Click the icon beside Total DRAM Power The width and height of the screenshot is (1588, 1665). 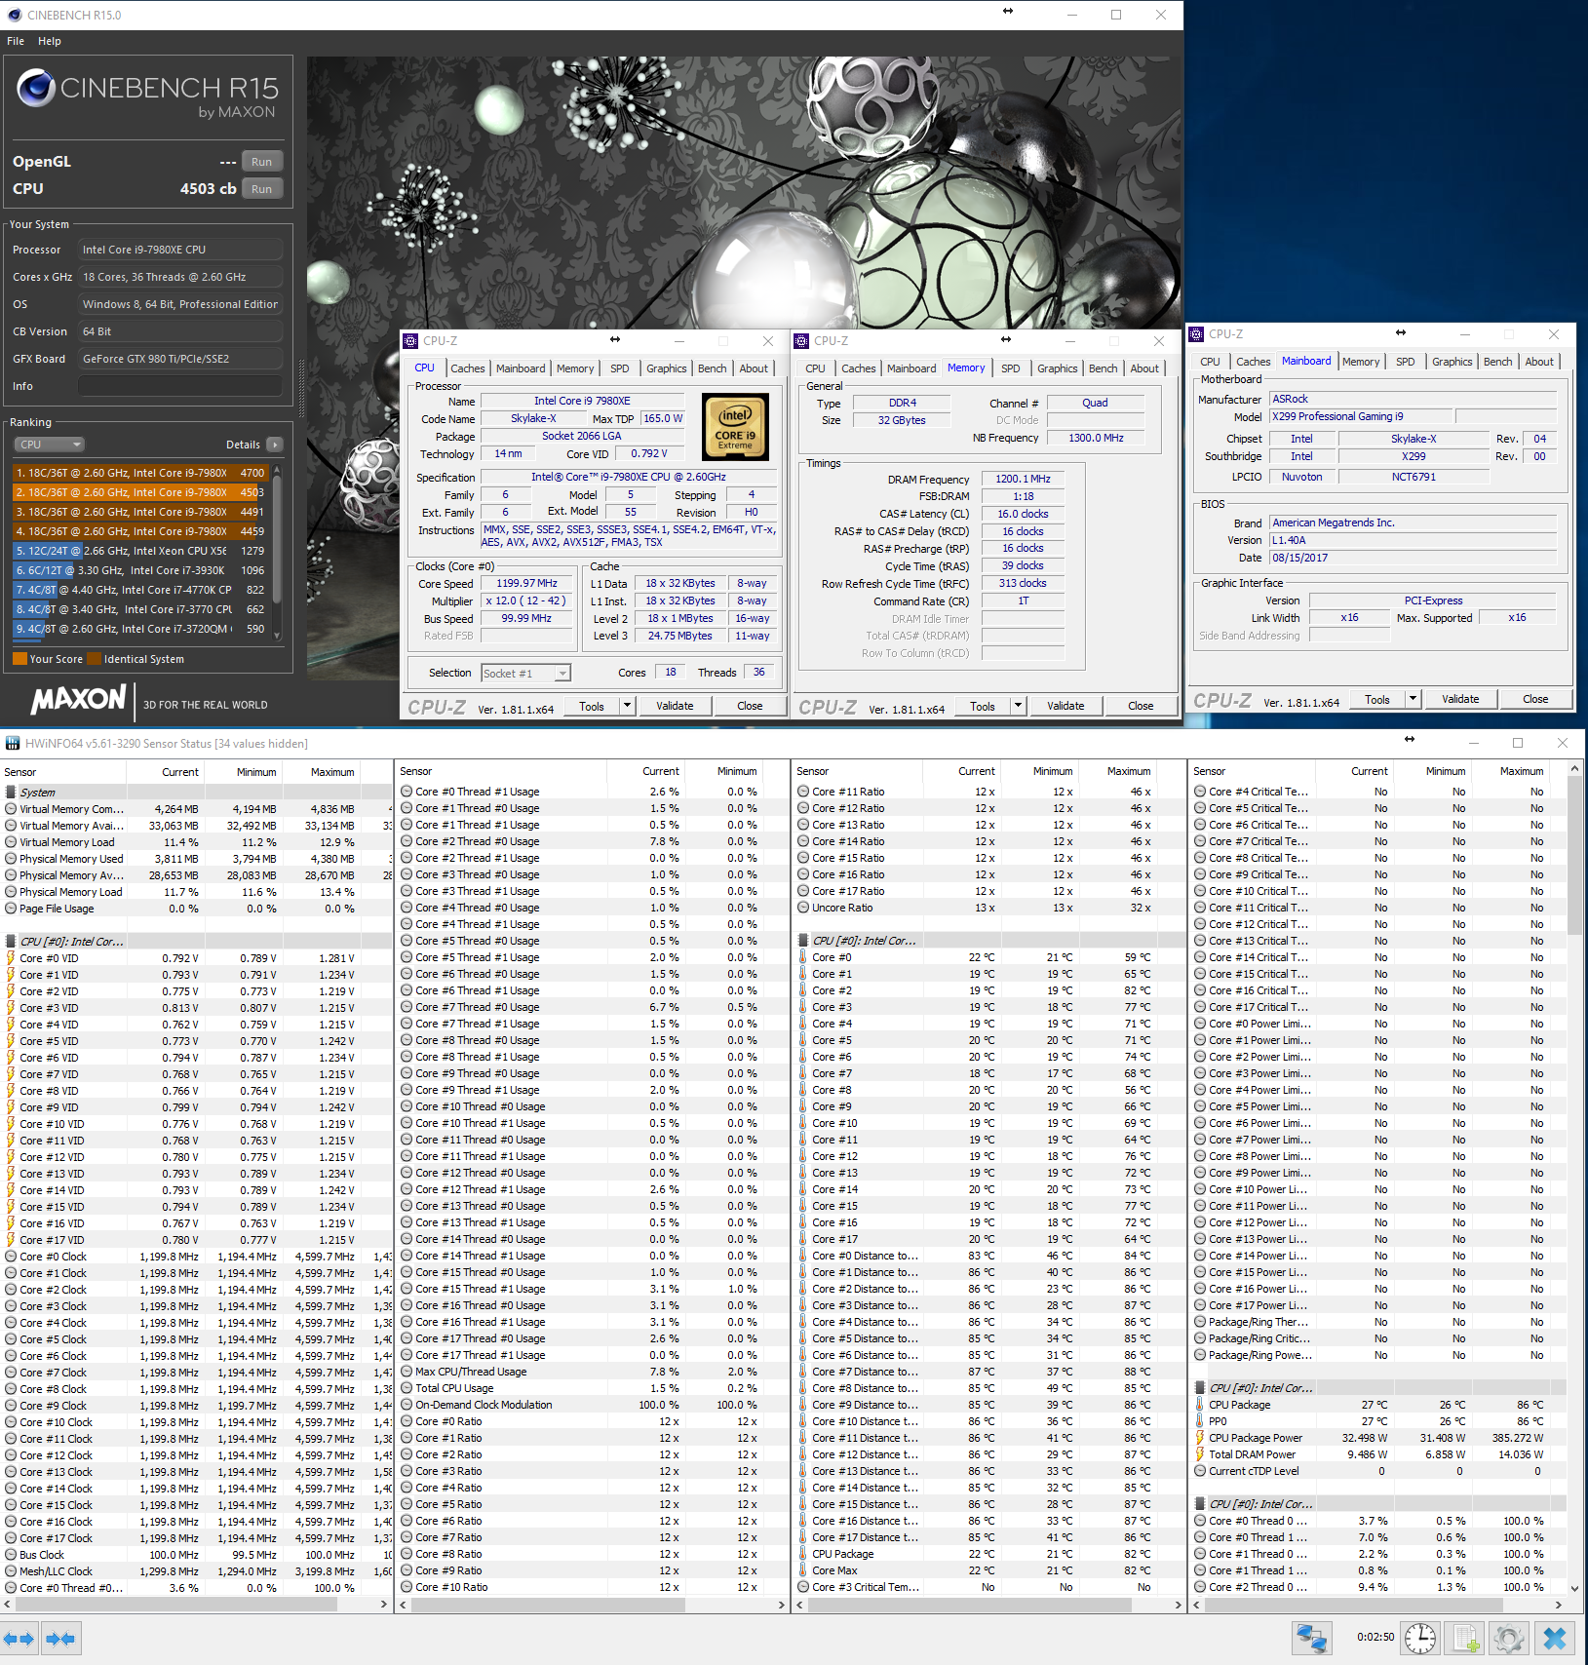click(x=1200, y=1454)
